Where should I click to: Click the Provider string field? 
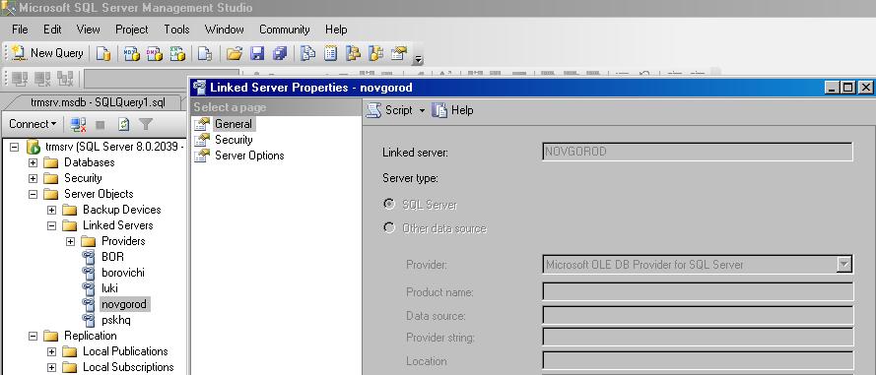coord(698,338)
